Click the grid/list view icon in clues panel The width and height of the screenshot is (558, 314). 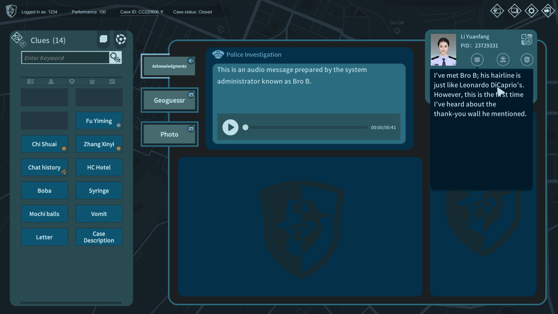point(103,38)
